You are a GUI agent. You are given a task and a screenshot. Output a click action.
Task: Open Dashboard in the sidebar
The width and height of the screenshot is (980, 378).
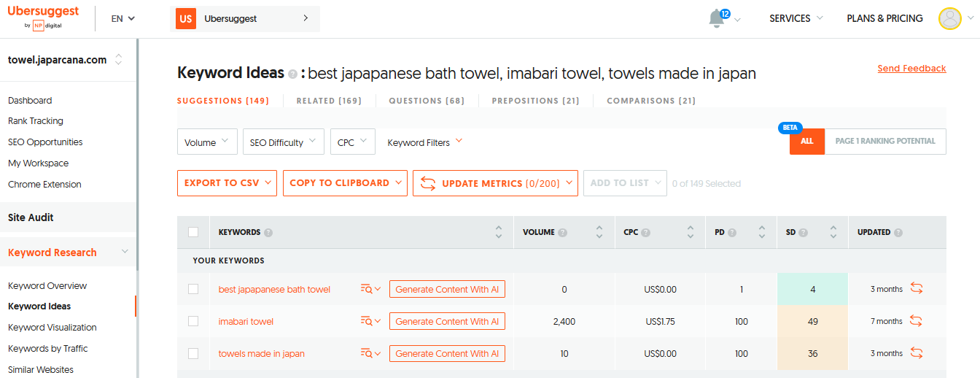30,101
